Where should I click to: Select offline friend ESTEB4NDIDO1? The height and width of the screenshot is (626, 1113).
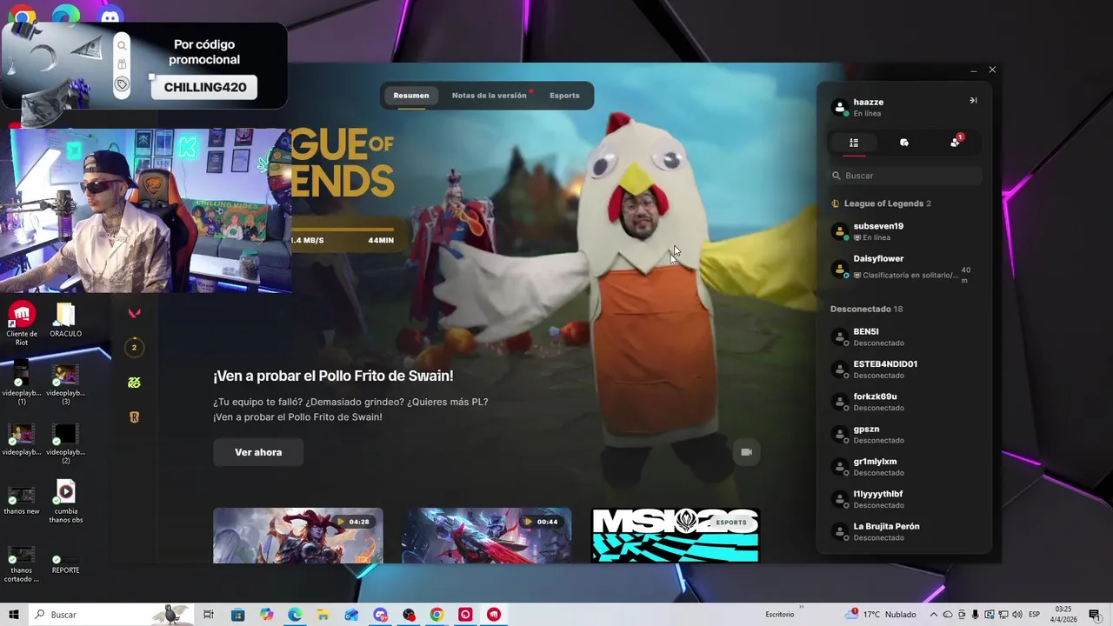point(904,369)
